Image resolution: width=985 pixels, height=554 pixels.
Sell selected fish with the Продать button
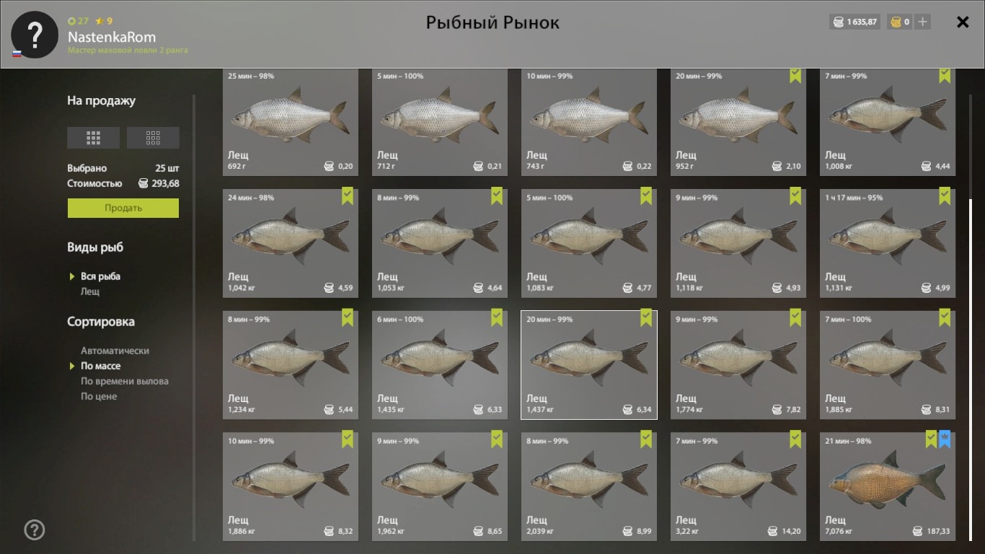coord(123,208)
